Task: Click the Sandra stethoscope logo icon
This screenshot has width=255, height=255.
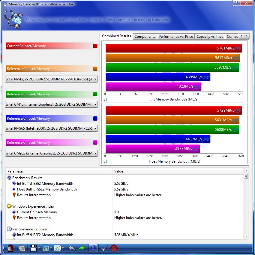Action: tap(13, 19)
